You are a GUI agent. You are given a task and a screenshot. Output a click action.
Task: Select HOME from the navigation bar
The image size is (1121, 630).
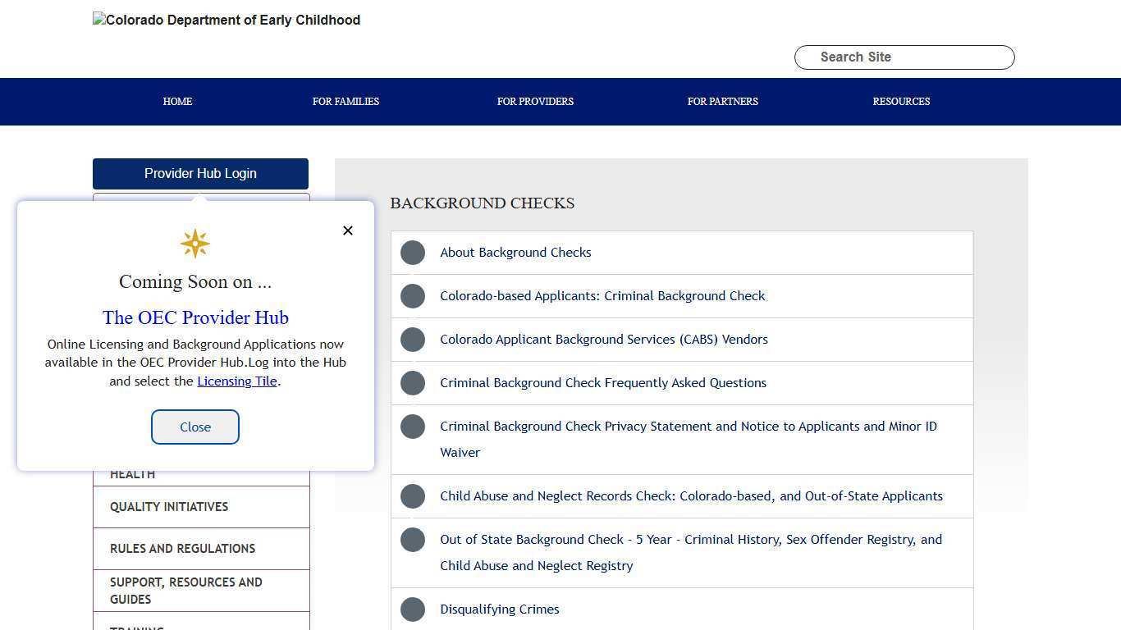177,101
